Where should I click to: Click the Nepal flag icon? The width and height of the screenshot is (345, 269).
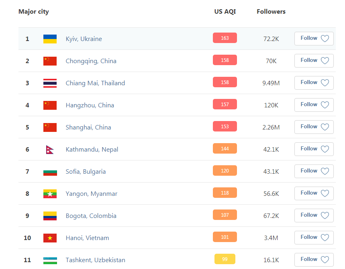pos(50,150)
